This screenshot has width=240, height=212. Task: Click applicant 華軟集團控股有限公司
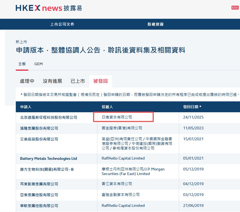(39, 206)
